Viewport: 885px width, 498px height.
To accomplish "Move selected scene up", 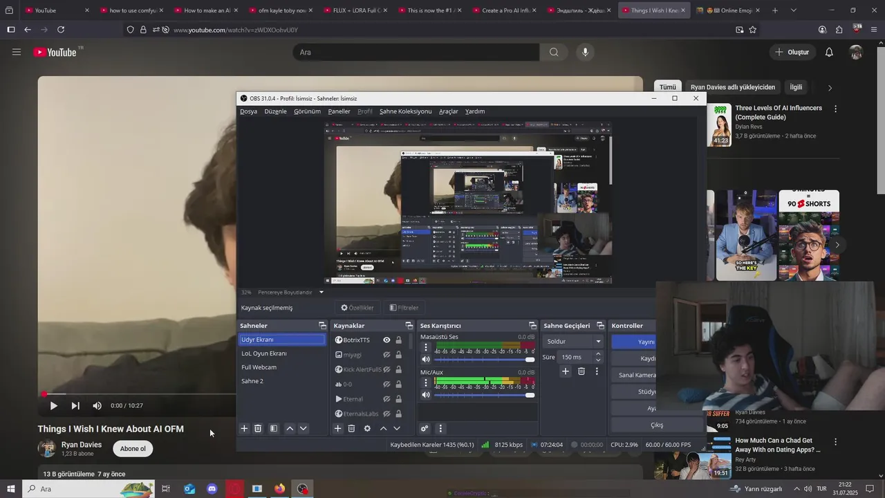I will pyautogui.click(x=290, y=429).
